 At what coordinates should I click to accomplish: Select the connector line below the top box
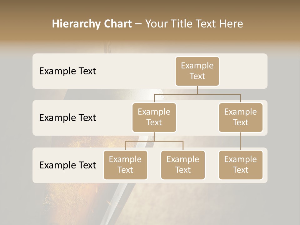[x=197, y=90]
